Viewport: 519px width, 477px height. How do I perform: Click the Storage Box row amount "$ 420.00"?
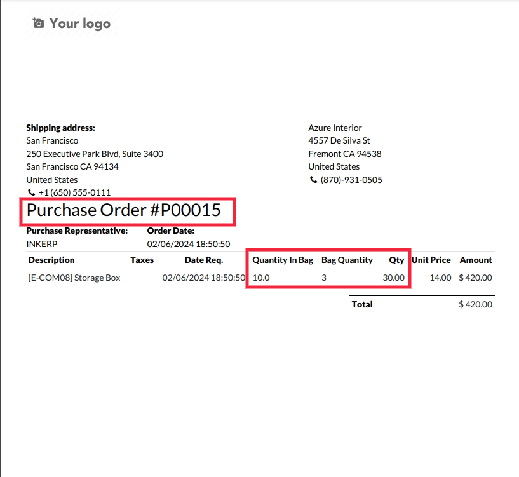475,278
